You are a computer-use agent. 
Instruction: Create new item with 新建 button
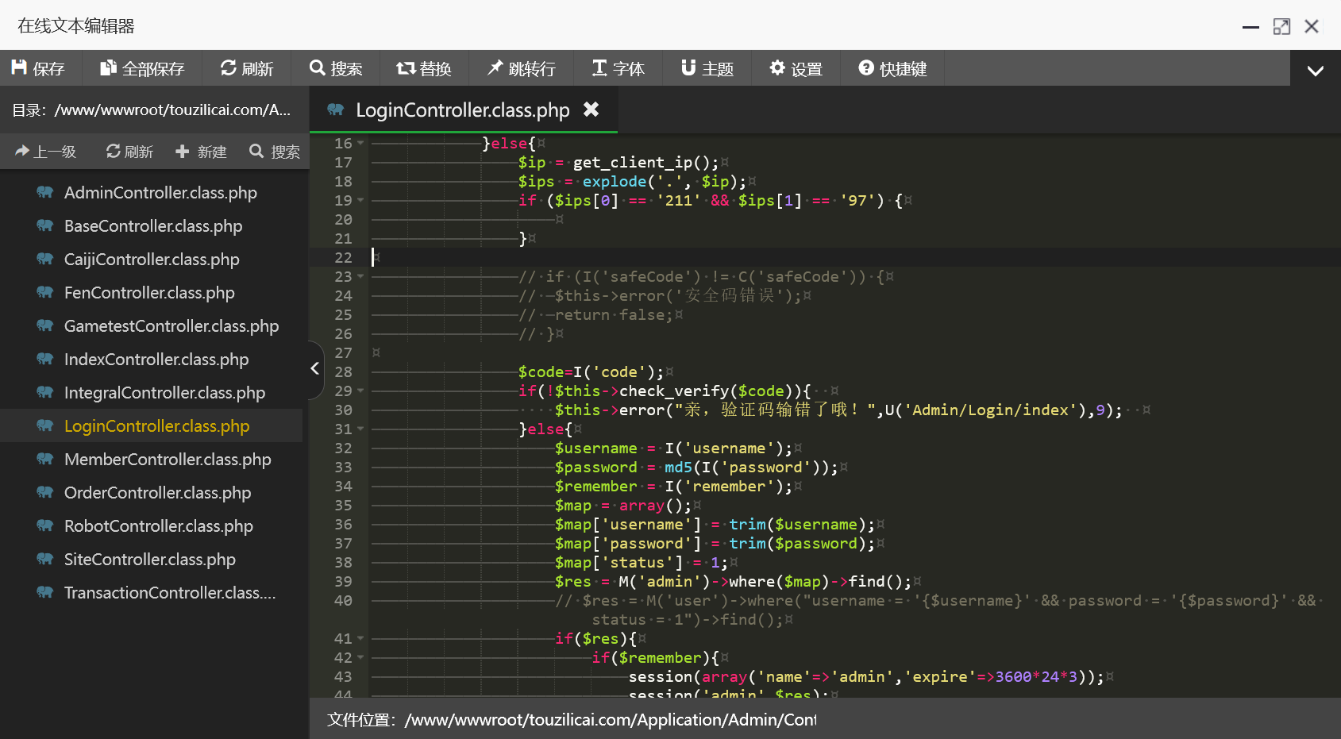click(x=201, y=152)
